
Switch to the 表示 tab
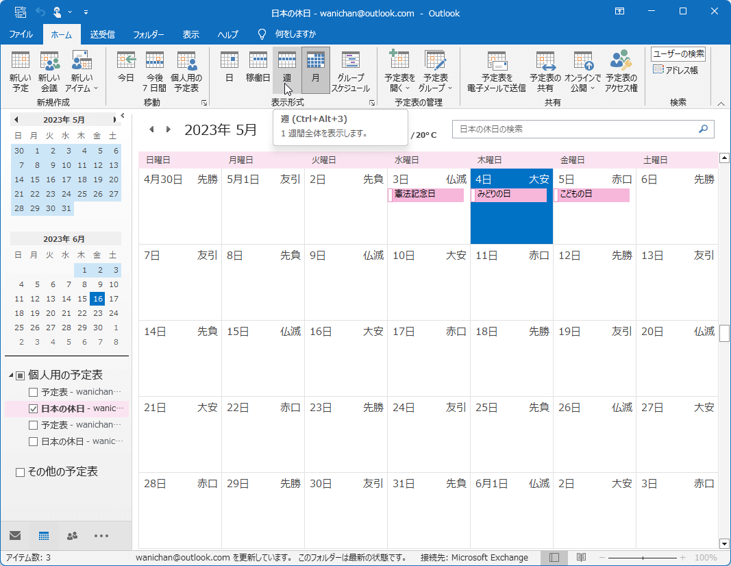click(190, 34)
